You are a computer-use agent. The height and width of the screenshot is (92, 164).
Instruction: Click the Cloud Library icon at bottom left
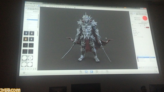(x=24, y=73)
